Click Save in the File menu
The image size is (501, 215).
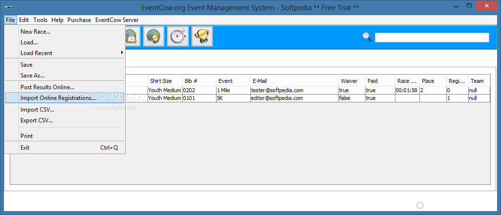click(x=65, y=65)
